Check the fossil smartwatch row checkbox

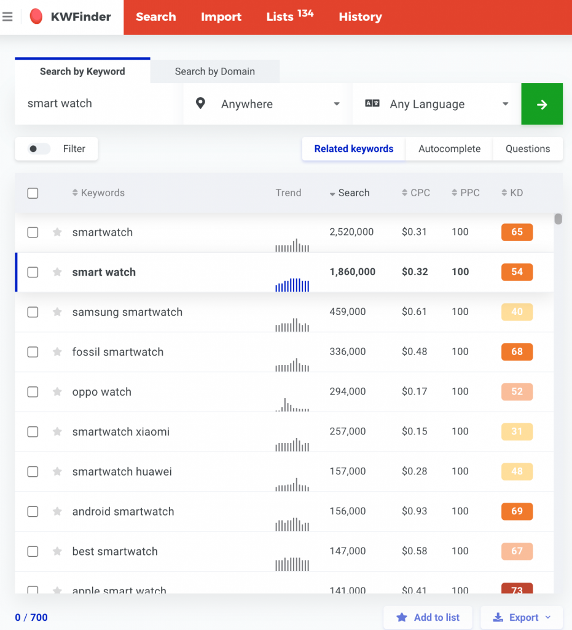(33, 352)
